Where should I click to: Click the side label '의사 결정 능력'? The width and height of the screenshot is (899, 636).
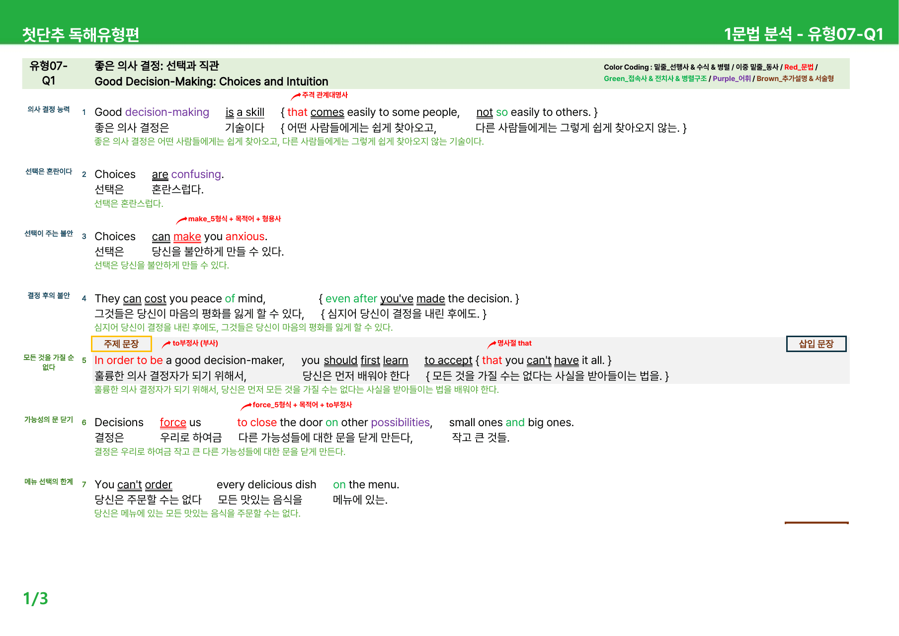49,109
